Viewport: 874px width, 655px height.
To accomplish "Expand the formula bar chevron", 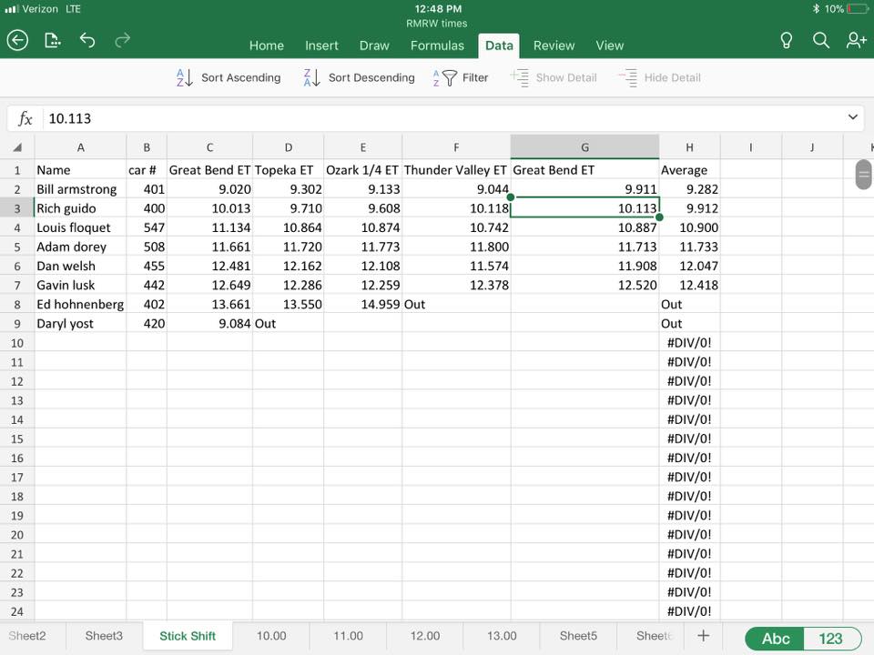I will [853, 117].
